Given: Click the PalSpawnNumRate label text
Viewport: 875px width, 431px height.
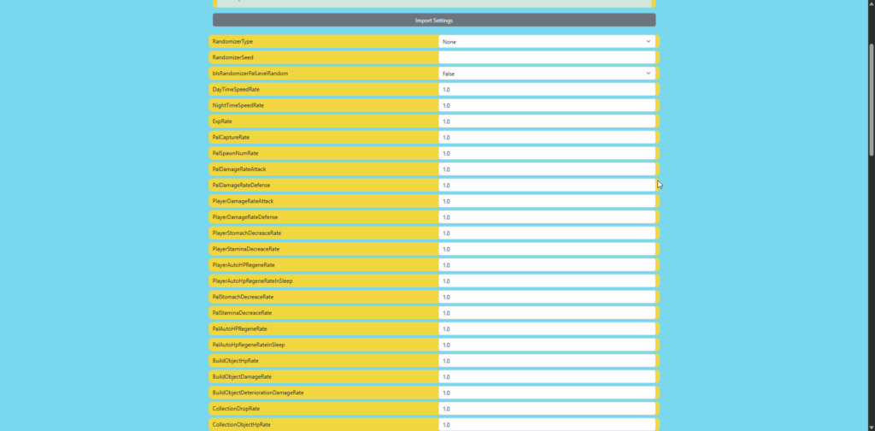Looking at the screenshot, I should (236, 153).
